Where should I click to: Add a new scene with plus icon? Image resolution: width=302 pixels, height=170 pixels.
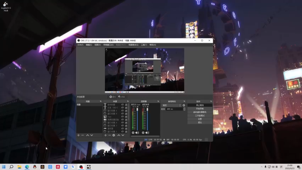(x=79, y=135)
